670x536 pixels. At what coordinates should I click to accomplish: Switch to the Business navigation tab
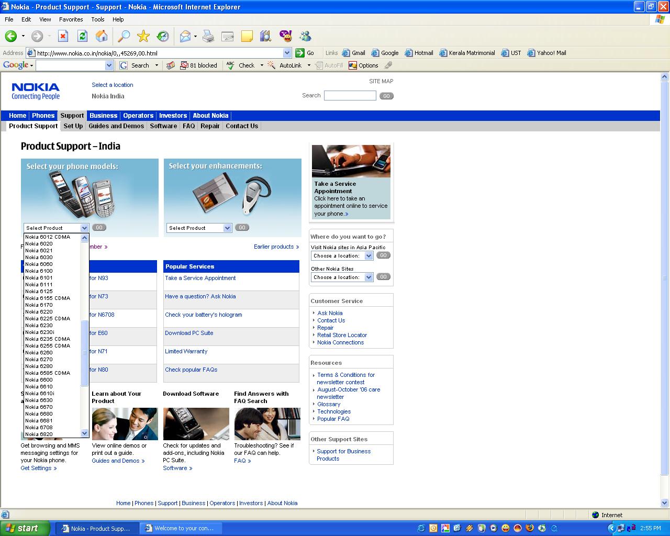pos(103,116)
